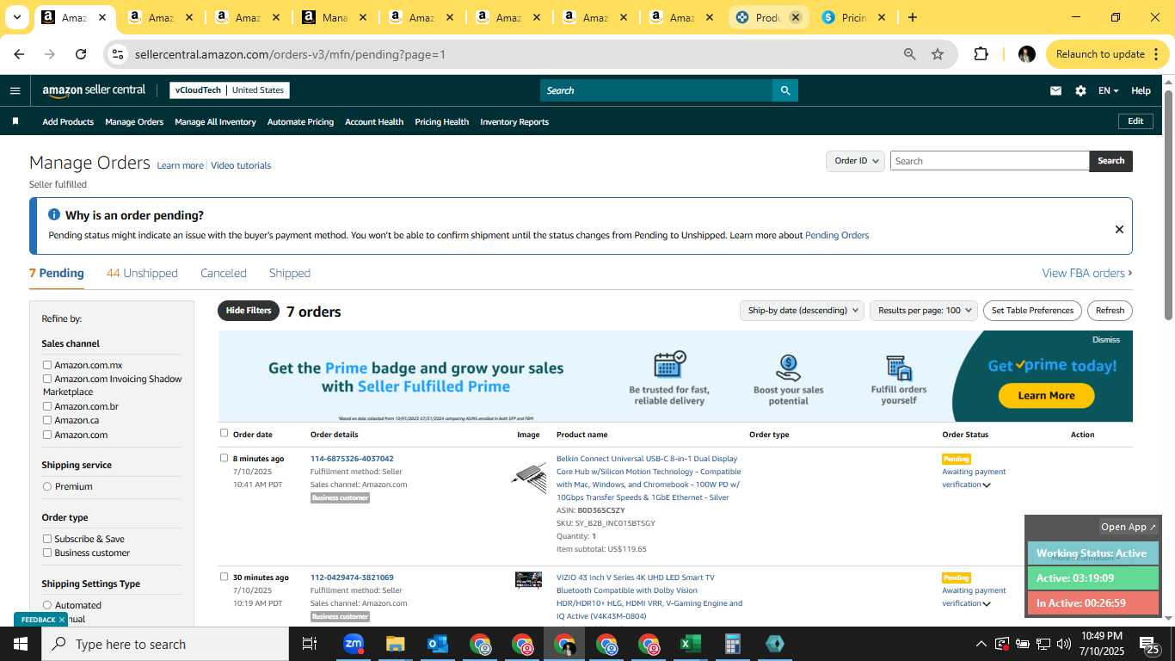The image size is (1175, 661).
Task: Expand Awaiting payment verification for Belkin order
Action: pyautogui.click(x=987, y=485)
